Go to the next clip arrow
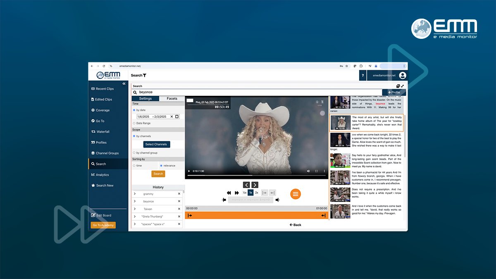 pos(255,185)
